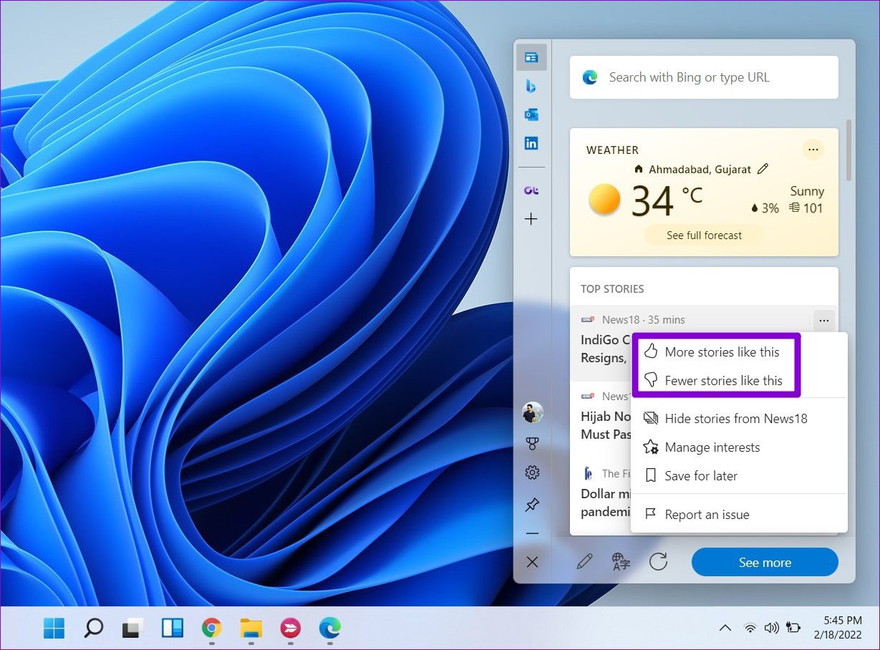Open Bing icon in Edge bar

pos(531,86)
